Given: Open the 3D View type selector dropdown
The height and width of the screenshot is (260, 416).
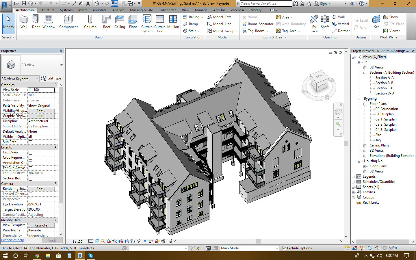Looking at the screenshot, I should tap(61, 65).
